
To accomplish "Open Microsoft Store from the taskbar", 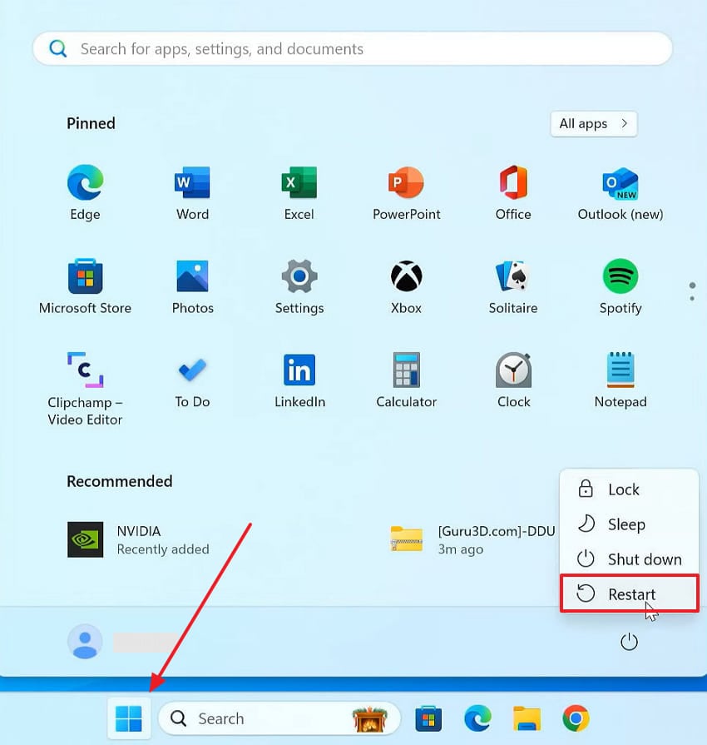I will click(428, 718).
